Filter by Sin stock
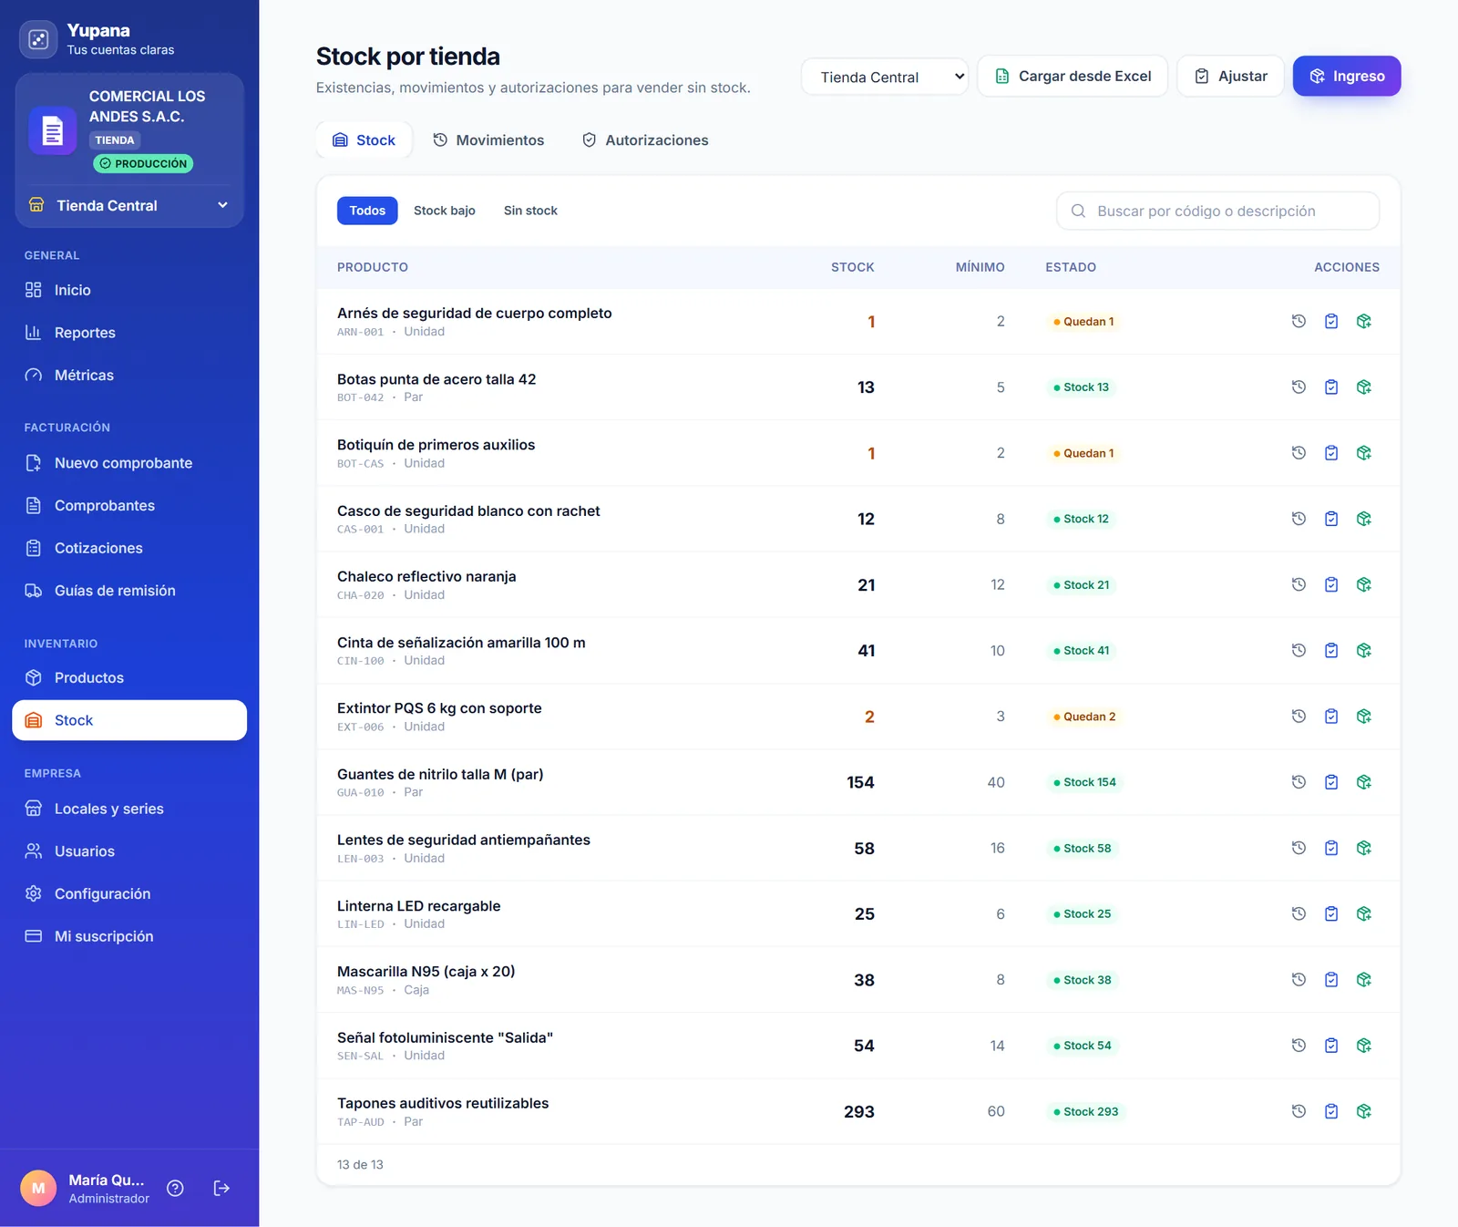The width and height of the screenshot is (1458, 1227). [x=530, y=211]
